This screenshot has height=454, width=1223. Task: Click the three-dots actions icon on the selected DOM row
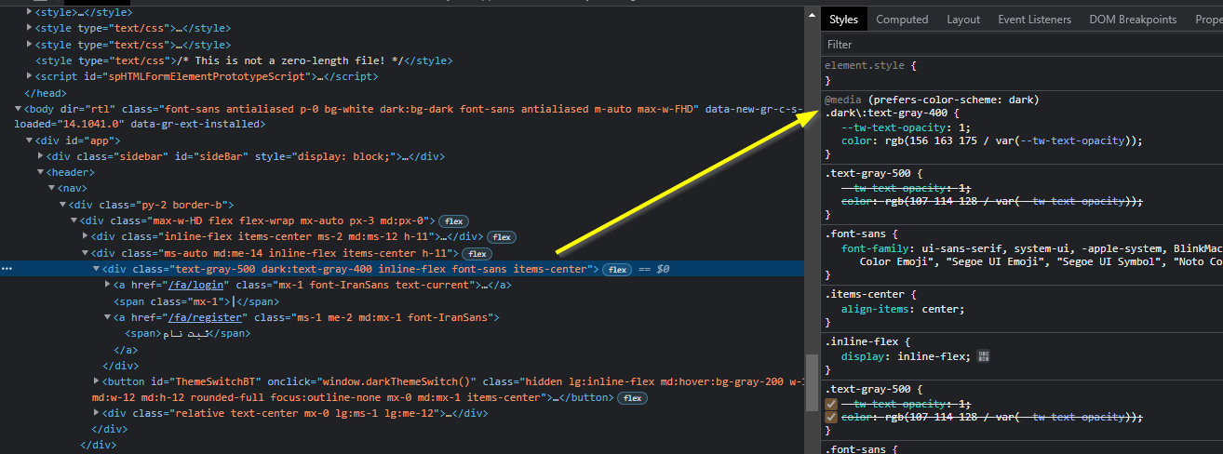coord(7,269)
